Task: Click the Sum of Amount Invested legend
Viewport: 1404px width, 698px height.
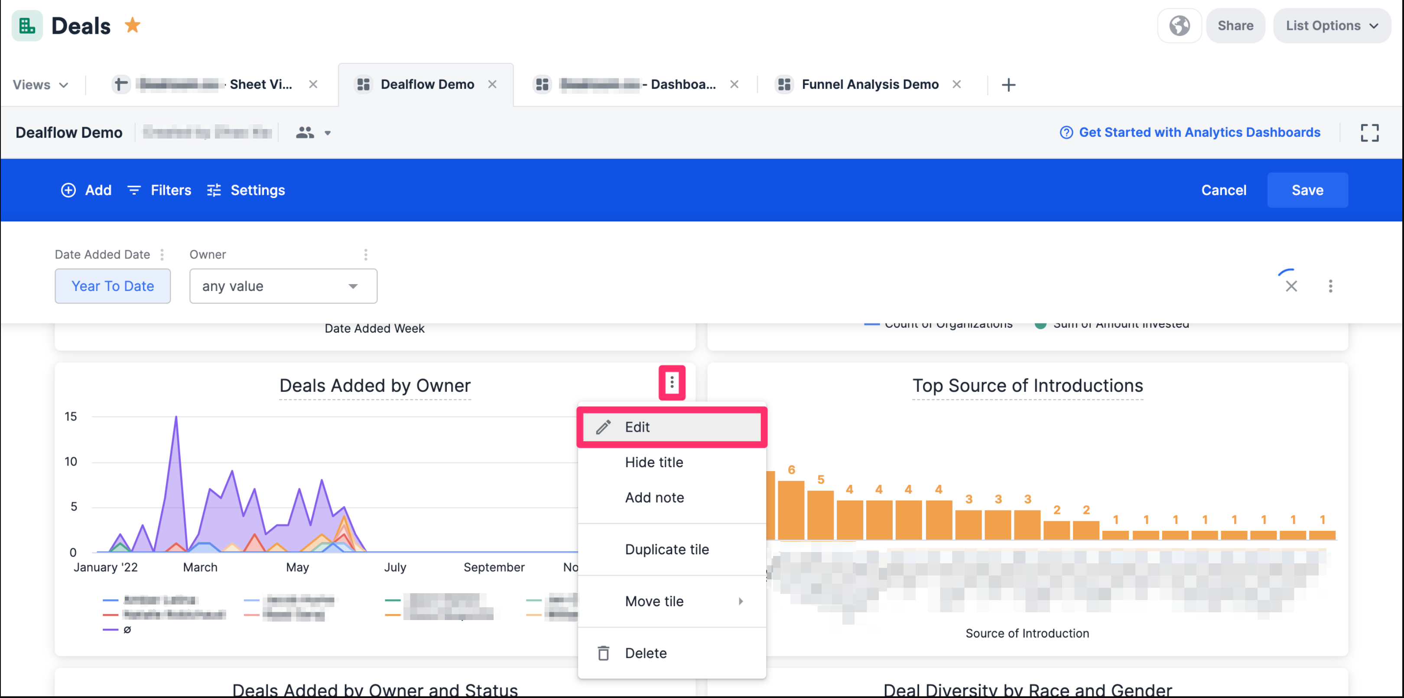Action: 1112,323
